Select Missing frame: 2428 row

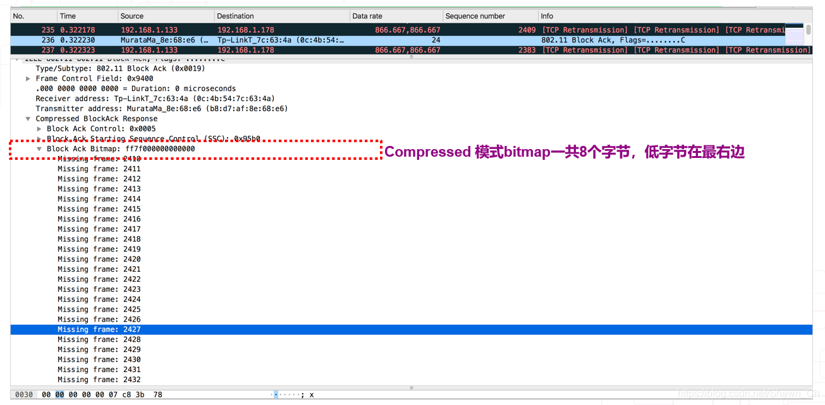point(411,339)
